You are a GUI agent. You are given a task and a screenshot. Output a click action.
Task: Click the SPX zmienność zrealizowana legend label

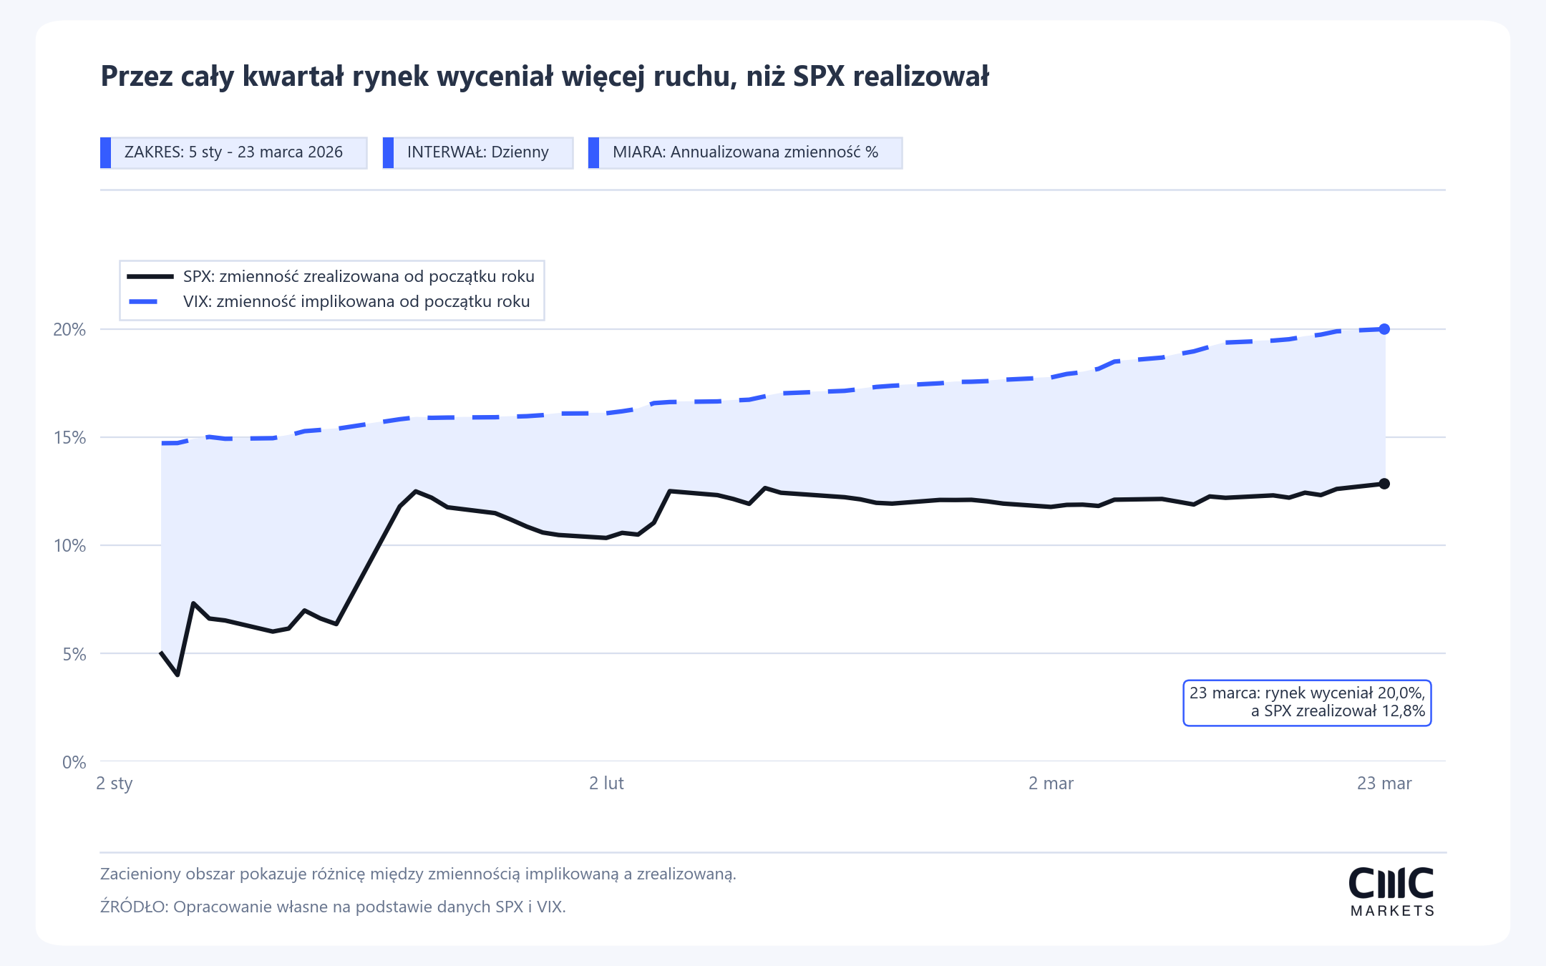click(x=359, y=276)
